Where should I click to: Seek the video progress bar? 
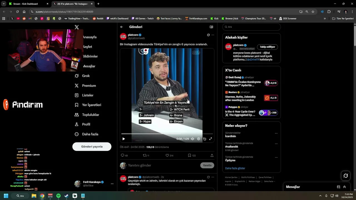(x=167, y=134)
